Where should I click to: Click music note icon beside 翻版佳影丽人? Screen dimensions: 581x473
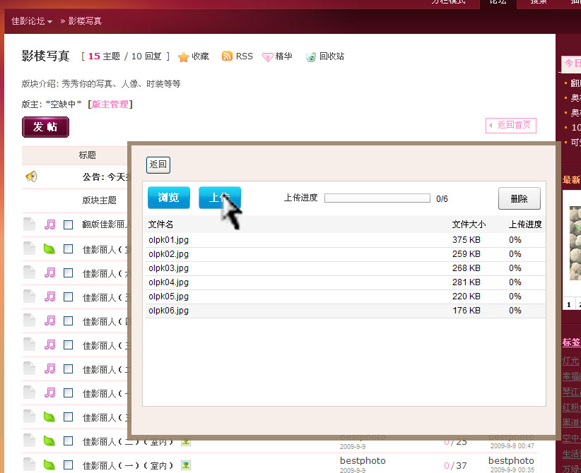(49, 224)
